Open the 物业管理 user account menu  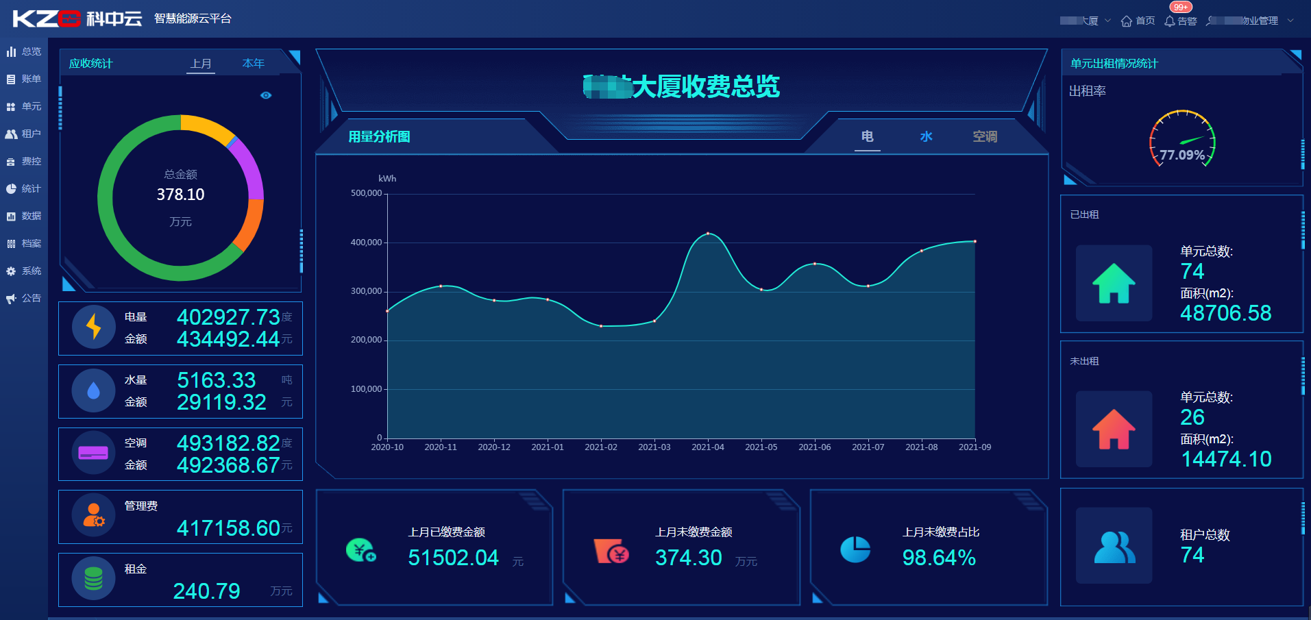coord(1251,21)
